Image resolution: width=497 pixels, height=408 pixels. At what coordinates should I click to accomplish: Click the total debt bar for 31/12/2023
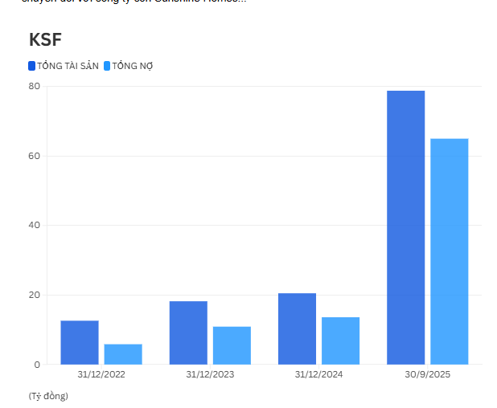[232, 345]
